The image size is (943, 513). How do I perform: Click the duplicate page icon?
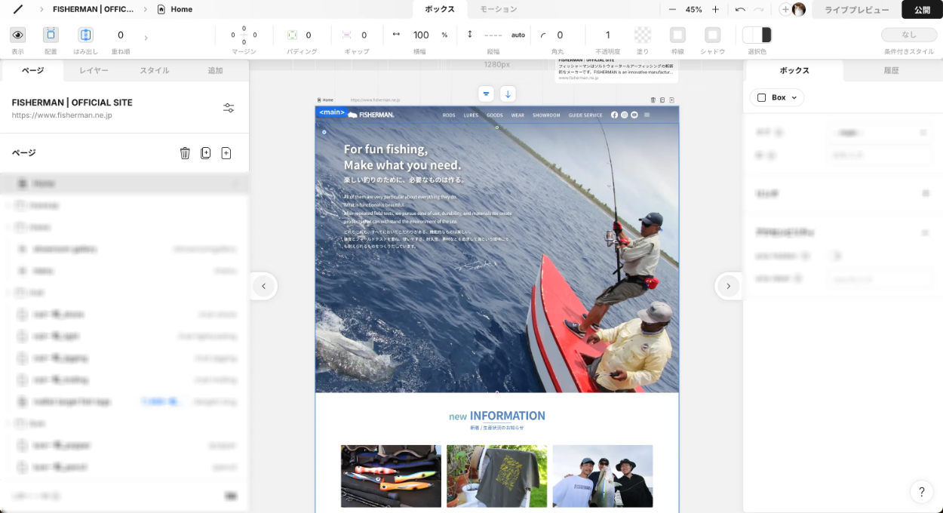tap(205, 153)
